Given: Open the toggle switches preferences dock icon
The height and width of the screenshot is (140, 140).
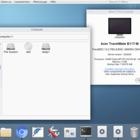Looking at the screenshot, I should pyautogui.click(x=70, y=132).
